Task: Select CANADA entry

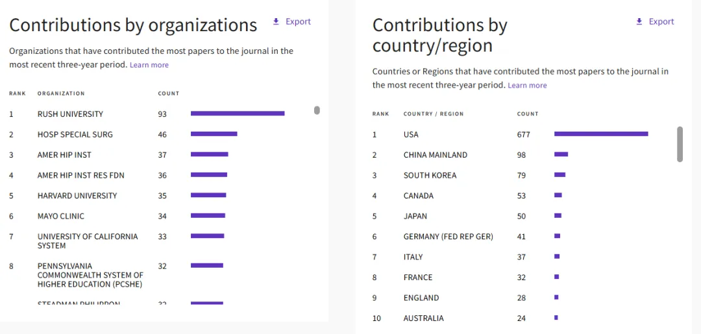Action: (419, 196)
